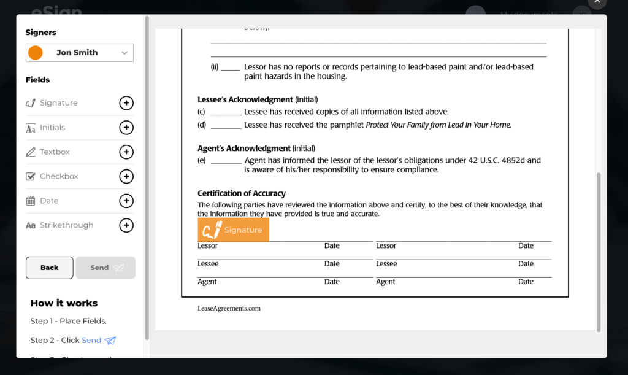Add a Signature field with its plus button

coord(126,102)
